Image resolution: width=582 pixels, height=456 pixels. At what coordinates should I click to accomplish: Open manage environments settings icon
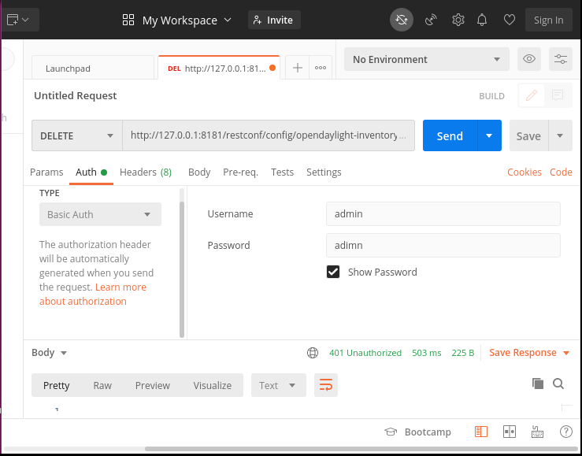pos(560,59)
